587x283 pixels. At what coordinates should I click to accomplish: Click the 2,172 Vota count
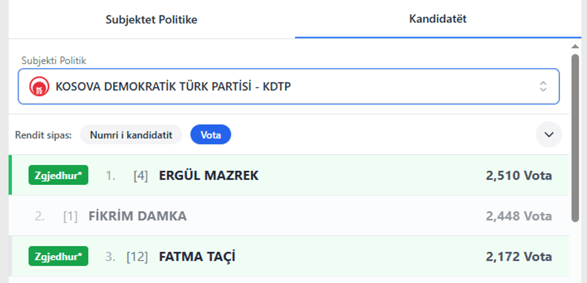519,257
